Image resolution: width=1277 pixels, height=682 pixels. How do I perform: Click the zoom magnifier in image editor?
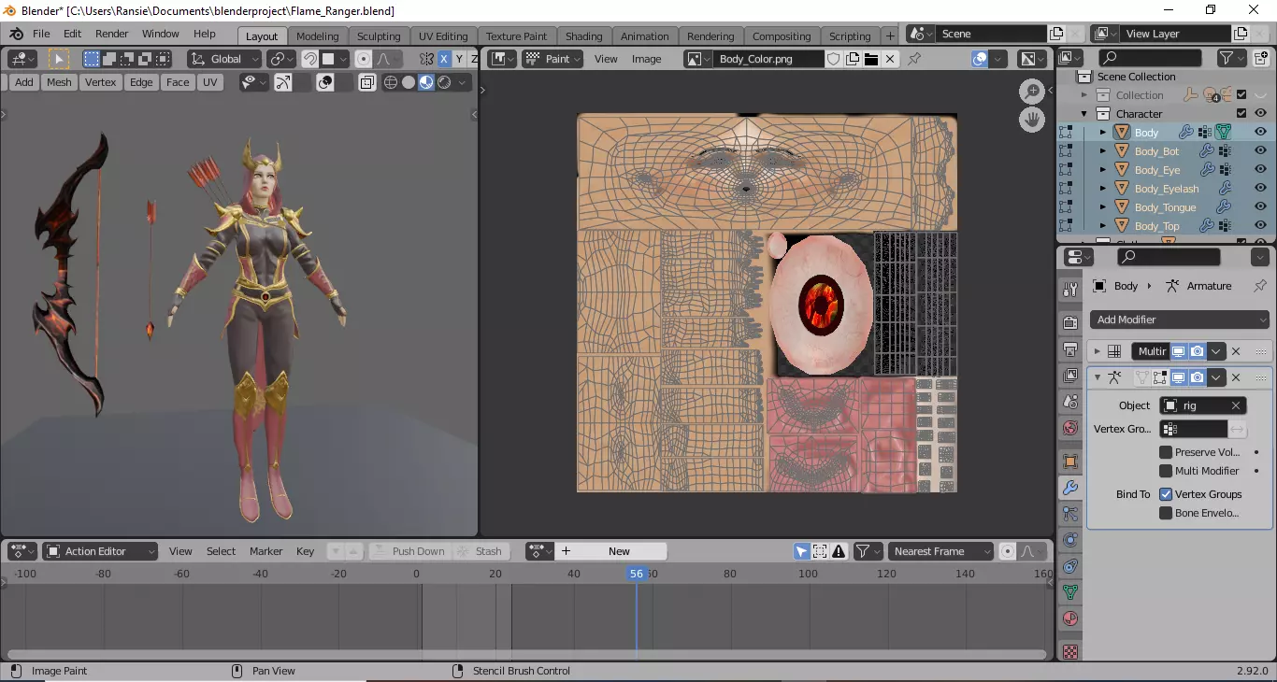[x=1032, y=92]
